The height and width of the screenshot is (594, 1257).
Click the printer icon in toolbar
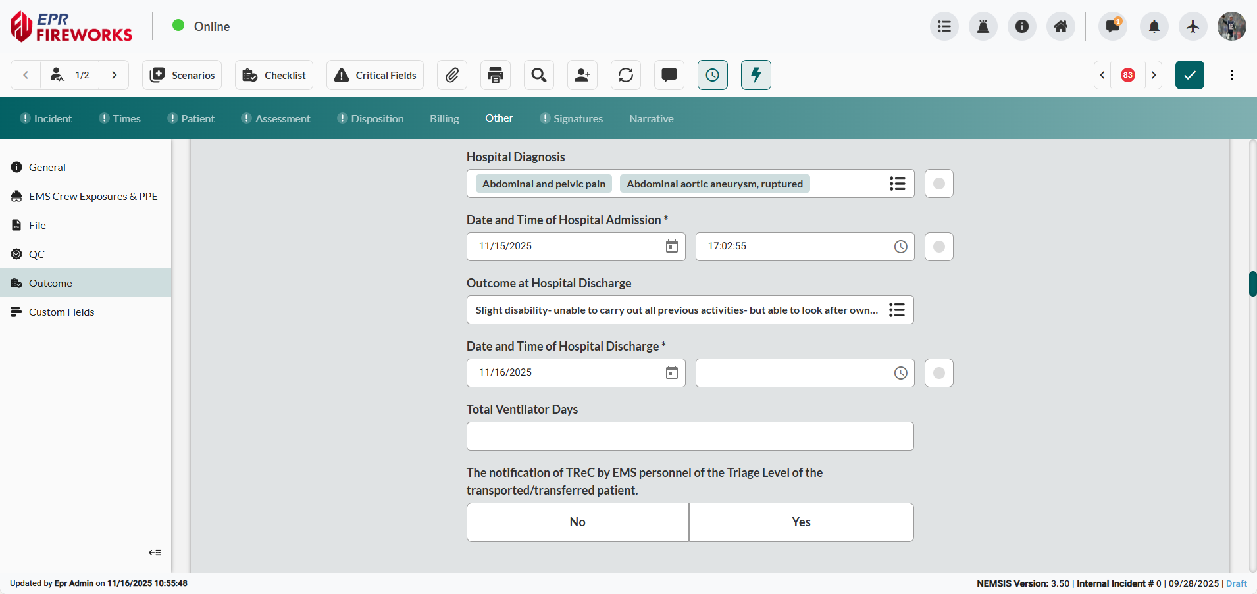pyautogui.click(x=496, y=75)
